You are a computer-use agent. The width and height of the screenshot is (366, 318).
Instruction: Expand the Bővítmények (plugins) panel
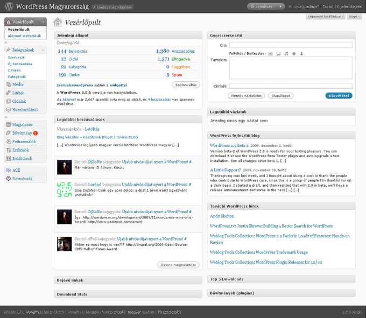[x=281, y=293]
